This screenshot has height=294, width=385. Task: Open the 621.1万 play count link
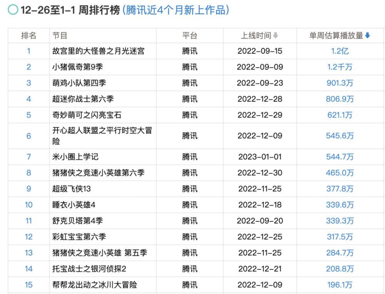coord(340,115)
